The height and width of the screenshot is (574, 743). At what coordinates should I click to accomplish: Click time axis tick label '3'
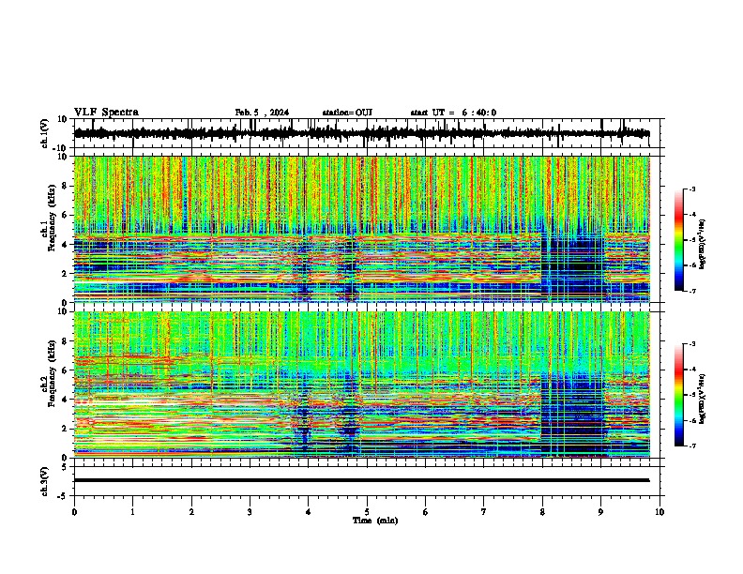point(250,512)
